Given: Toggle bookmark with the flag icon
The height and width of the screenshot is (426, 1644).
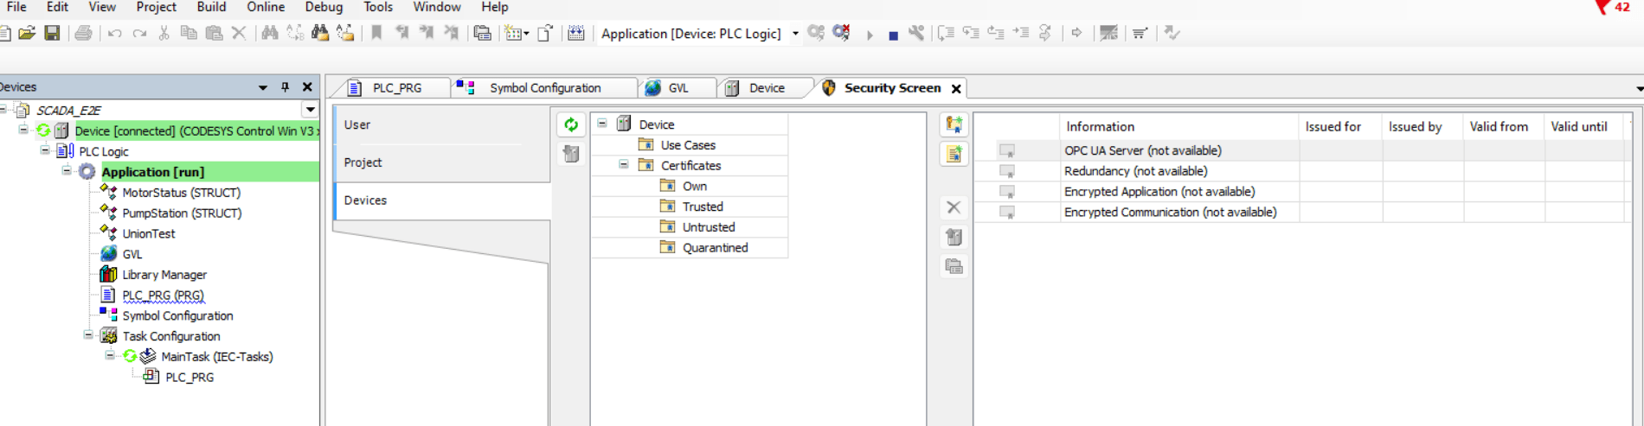Looking at the screenshot, I should click(376, 33).
